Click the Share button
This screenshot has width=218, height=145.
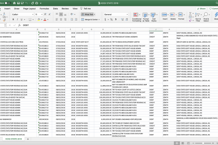click(x=201, y=9)
